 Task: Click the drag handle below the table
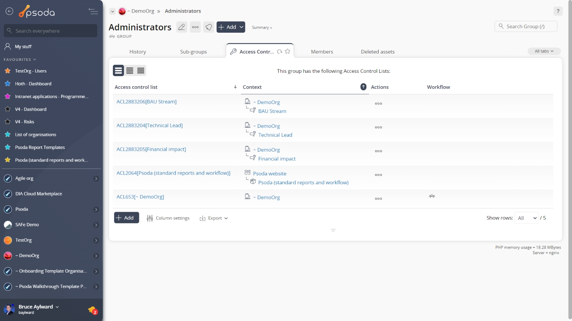click(333, 230)
